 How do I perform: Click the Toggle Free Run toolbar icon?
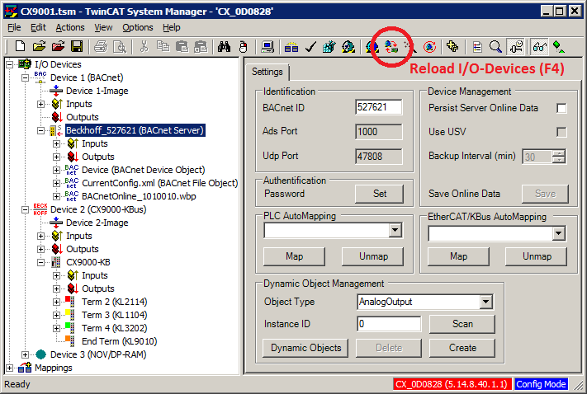(x=429, y=47)
